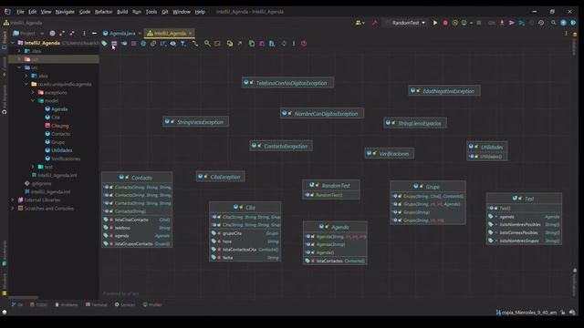
Task: Open the Services tool window
Action: 125,304
